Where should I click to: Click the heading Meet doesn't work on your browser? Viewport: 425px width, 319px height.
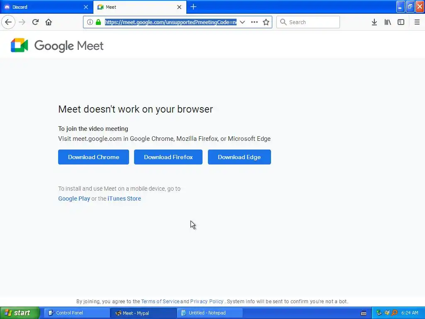(x=136, y=109)
